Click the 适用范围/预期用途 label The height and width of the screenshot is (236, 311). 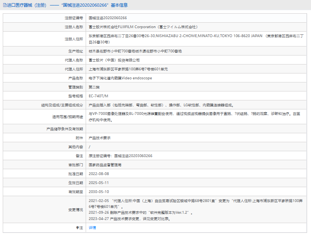pyautogui.click(x=67, y=117)
